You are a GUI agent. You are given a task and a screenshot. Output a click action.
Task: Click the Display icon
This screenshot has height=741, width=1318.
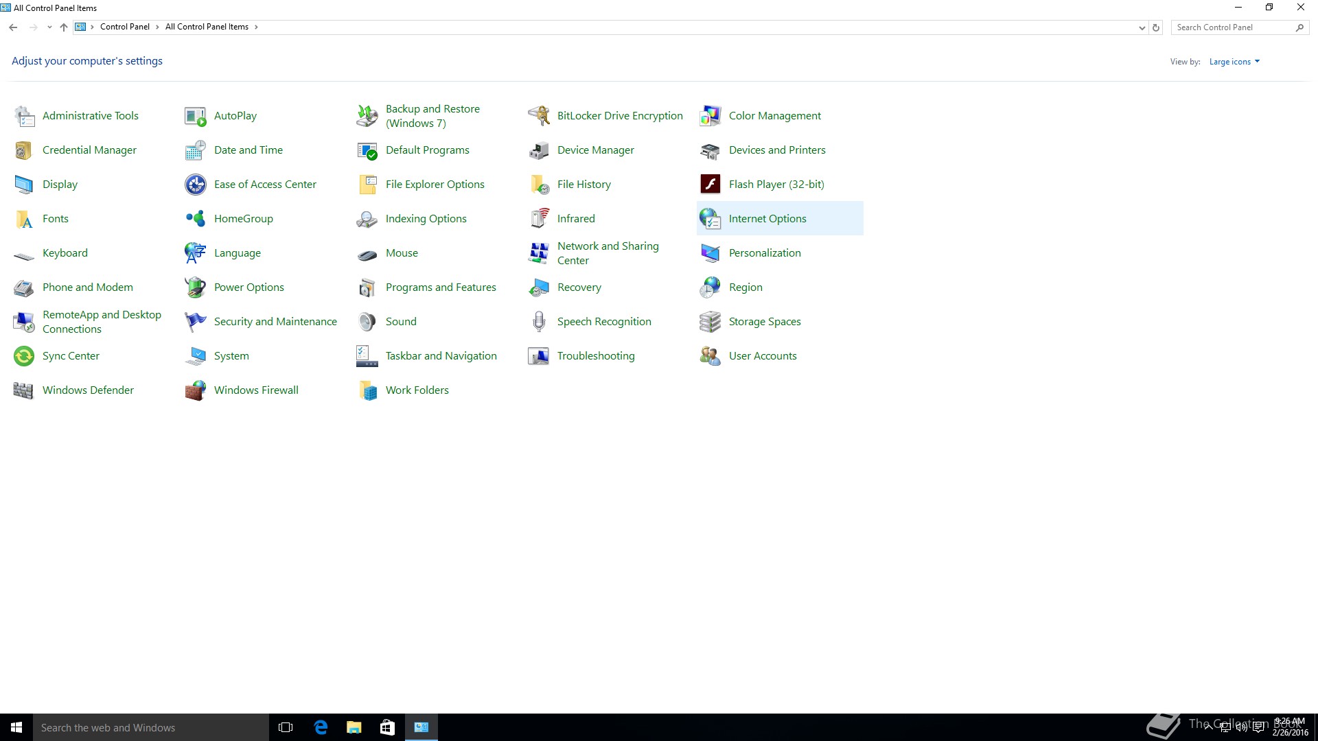24,185
